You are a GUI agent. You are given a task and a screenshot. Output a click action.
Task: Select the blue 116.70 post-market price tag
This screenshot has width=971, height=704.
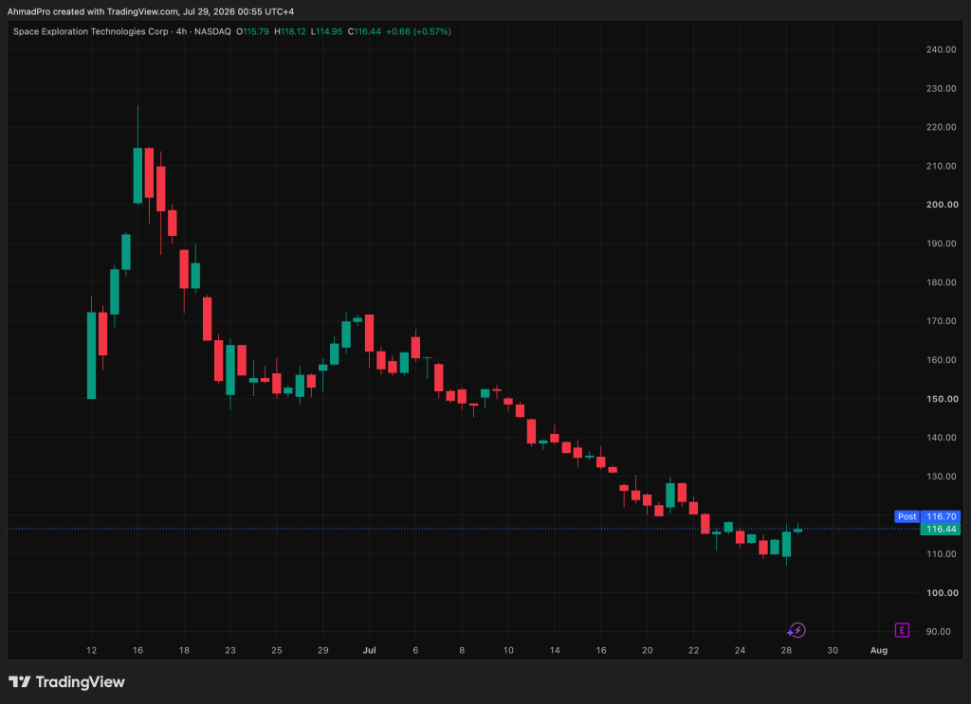[x=941, y=516]
